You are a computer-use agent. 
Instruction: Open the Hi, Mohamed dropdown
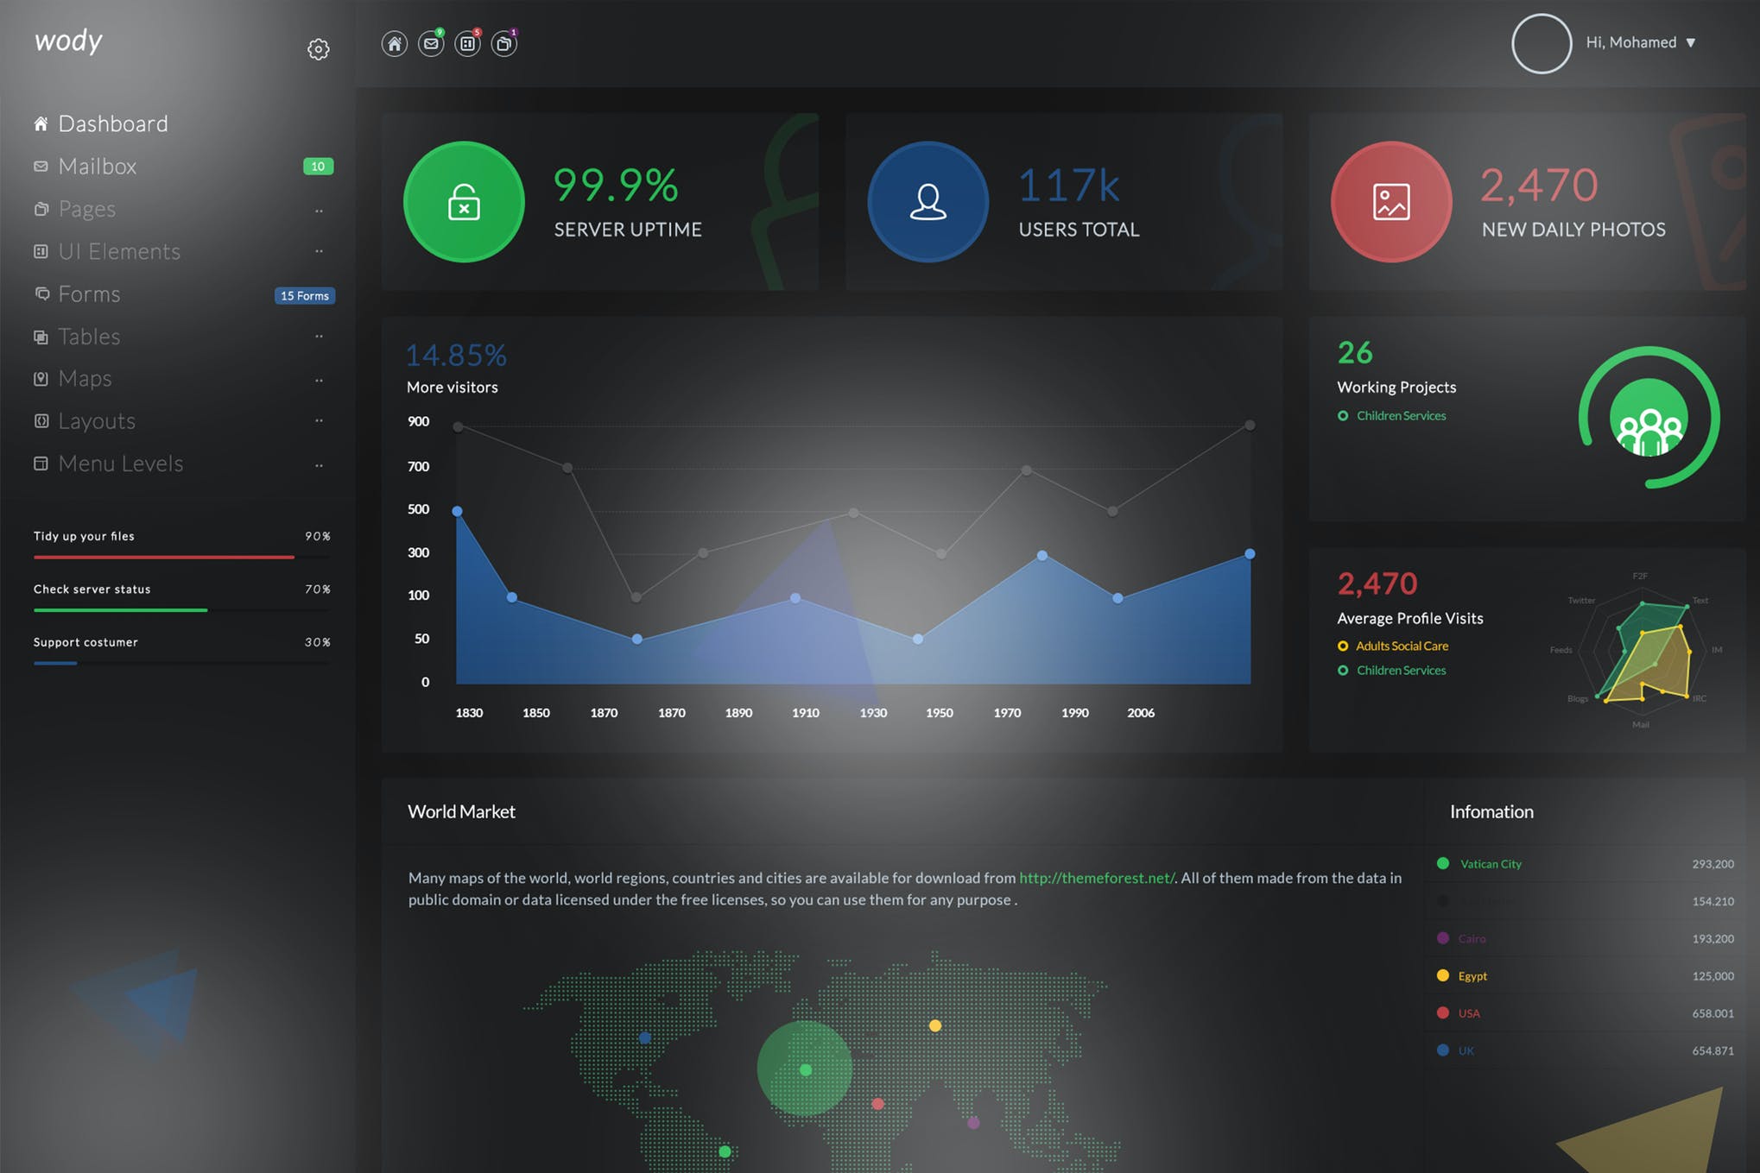[x=1643, y=42]
